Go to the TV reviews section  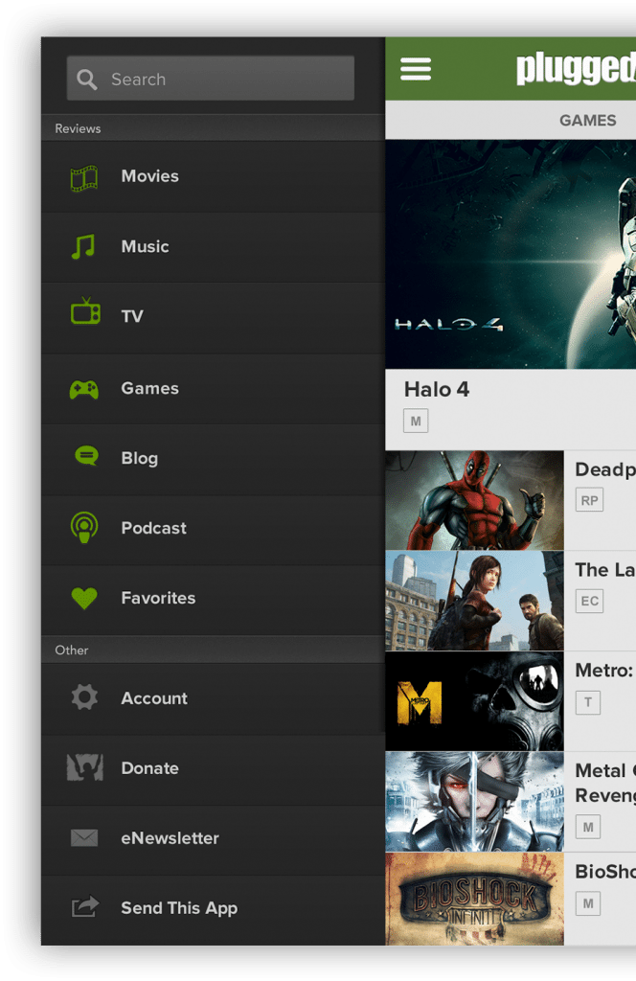(x=214, y=318)
